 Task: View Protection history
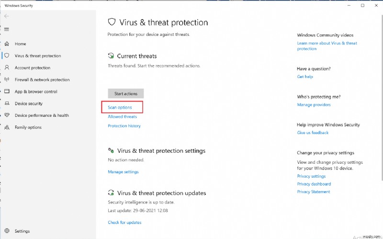[x=124, y=126]
